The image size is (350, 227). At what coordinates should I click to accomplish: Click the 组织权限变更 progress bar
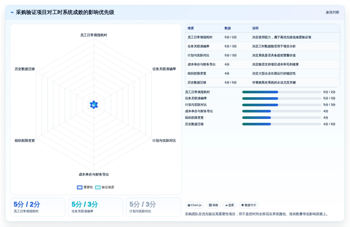click(282, 118)
